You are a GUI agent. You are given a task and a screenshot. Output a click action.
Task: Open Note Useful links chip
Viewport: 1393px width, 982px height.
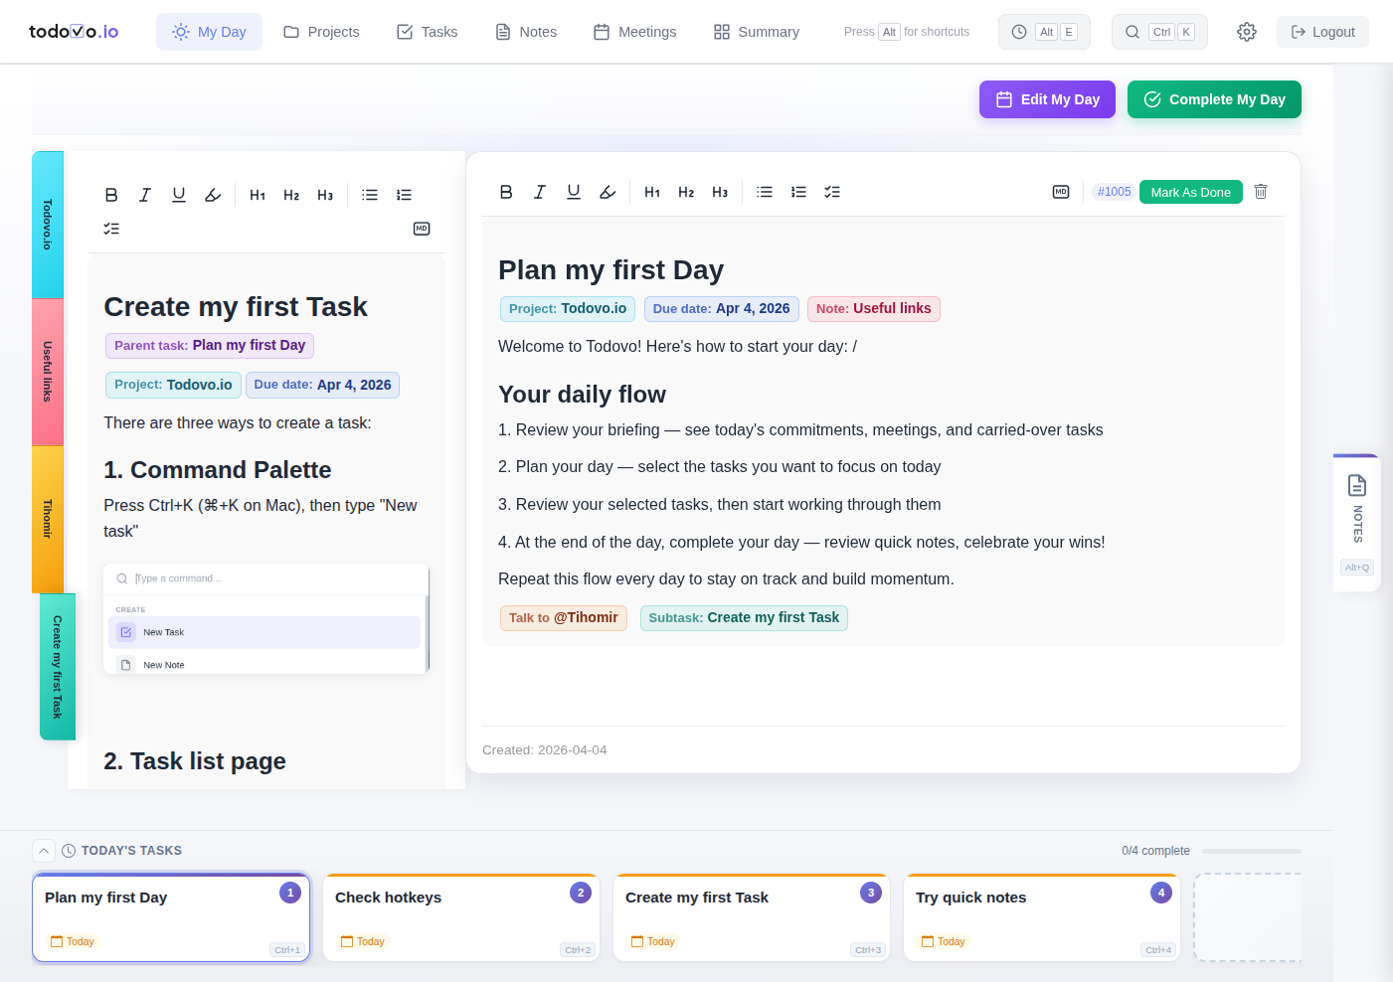[x=874, y=309]
